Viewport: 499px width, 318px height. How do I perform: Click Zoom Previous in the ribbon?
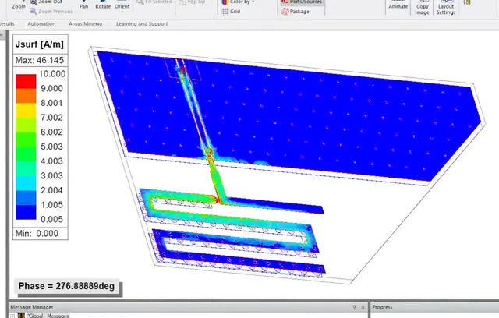coord(51,12)
